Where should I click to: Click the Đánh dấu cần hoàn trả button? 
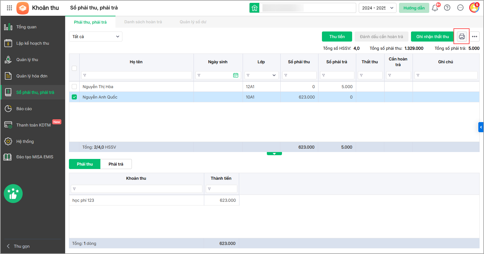click(381, 37)
